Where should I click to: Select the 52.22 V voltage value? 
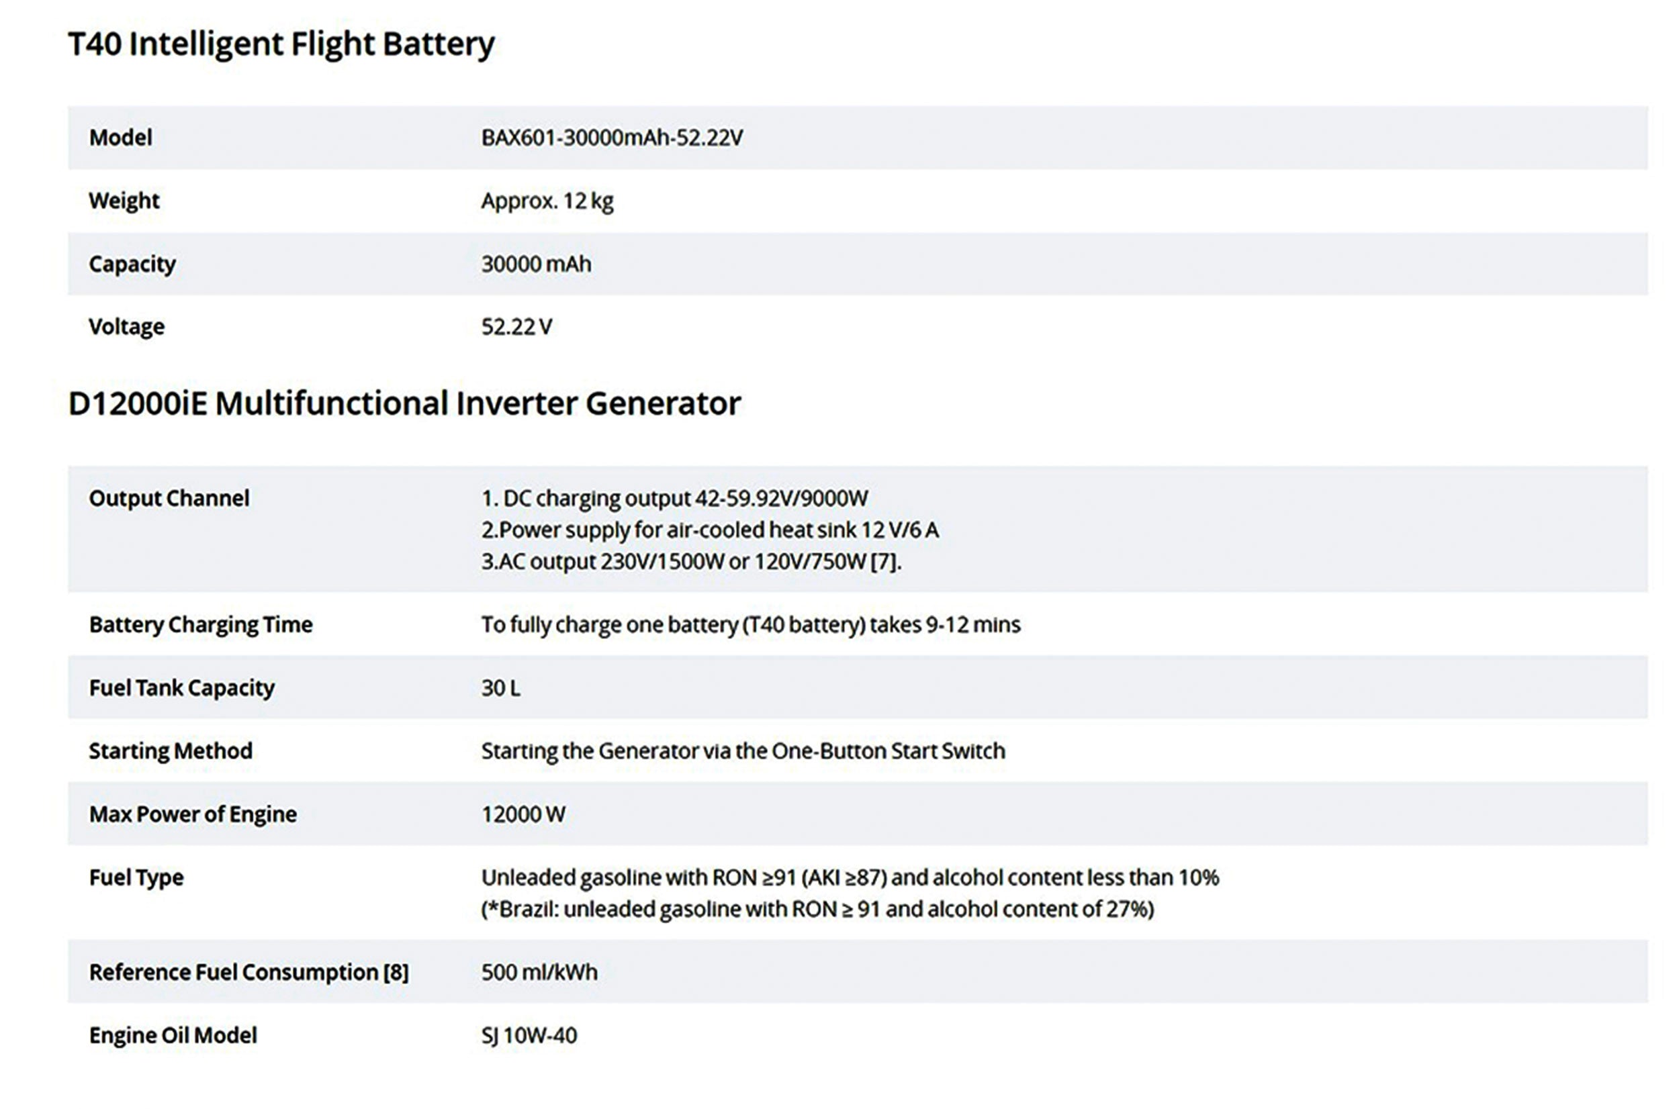pos(516,327)
